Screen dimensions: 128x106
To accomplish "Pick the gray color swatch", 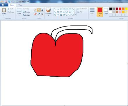I will [x=114, y=9].
